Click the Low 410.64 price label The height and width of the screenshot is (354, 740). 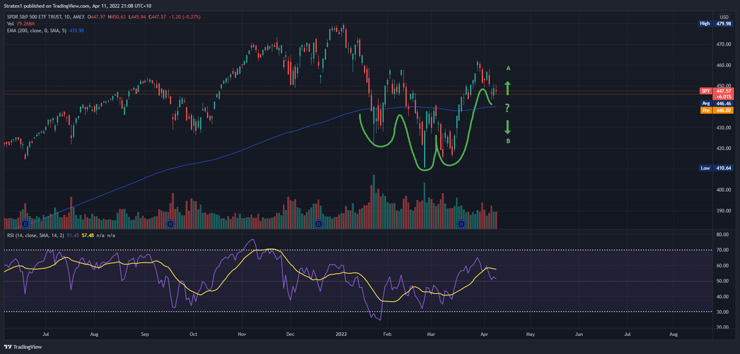pyautogui.click(x=716, y=168)
